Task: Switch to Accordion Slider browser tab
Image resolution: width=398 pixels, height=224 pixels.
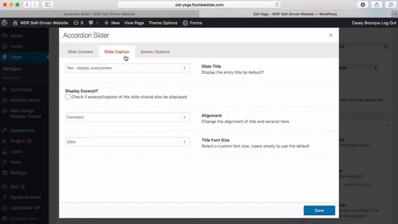Action: (99, 14)
